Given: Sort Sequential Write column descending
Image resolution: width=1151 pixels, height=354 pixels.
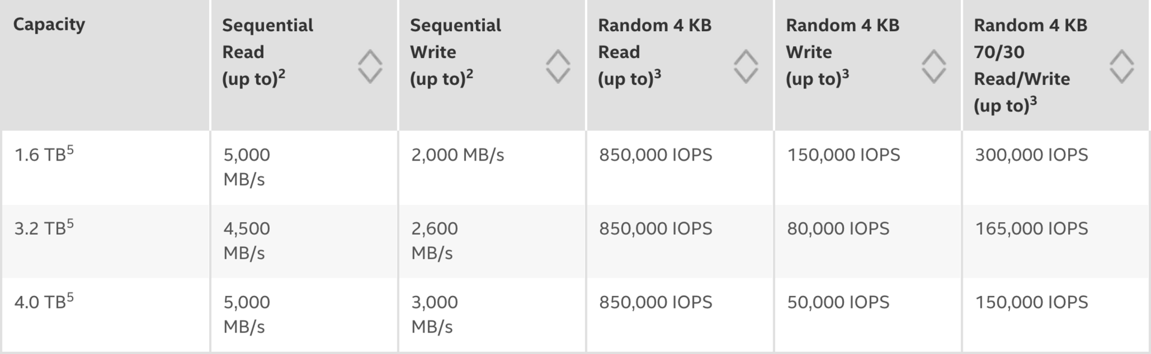Looking at the screenshot, I should point(558,74).
